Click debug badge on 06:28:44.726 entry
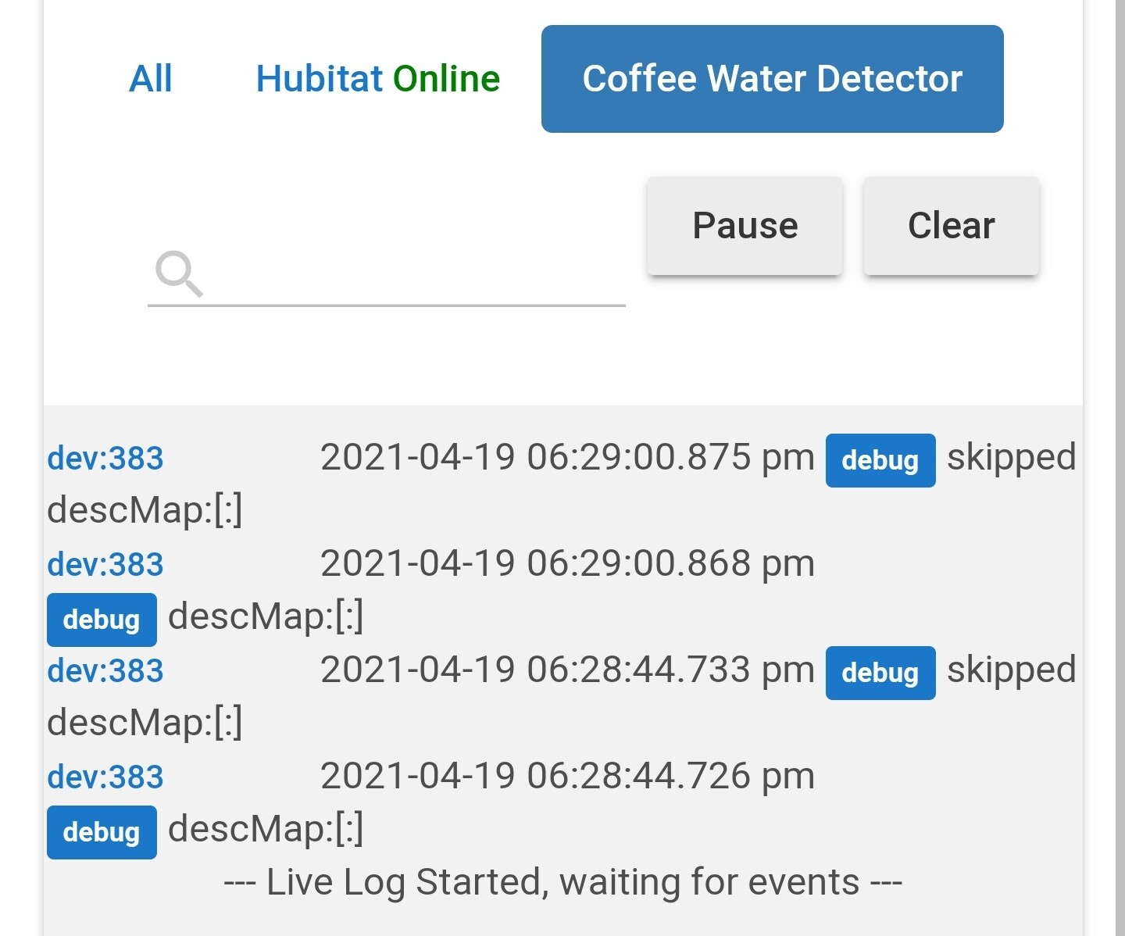The image size is (1125, 936). click(x=102, y=832)
